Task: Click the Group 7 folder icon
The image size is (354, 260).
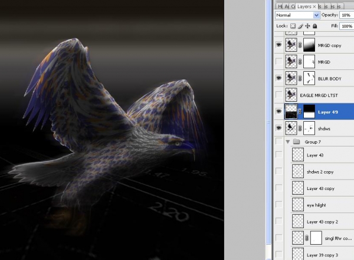Action: click(296, 142)
